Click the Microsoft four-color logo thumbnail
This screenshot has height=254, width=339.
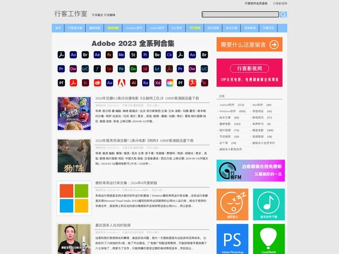[x=74, y=198]
